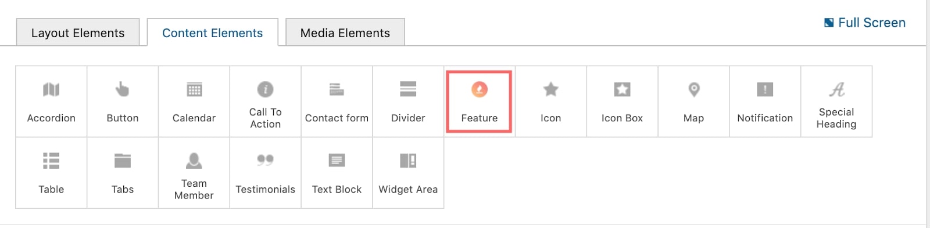Add the Notification element
The height and width of the screenshot is (228, 930).
point(766,102)
